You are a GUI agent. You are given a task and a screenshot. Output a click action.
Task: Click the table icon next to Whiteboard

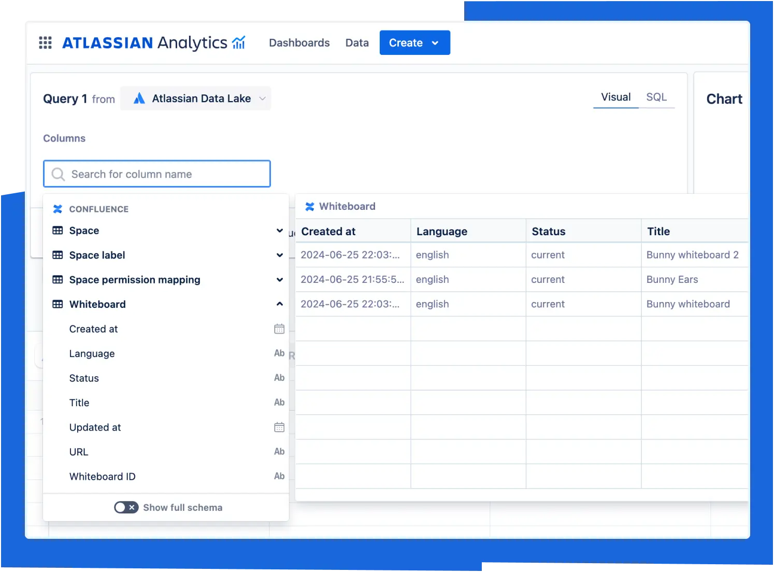tap(58, 304)
